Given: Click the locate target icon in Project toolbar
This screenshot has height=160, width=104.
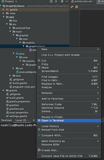Looking at the screenshot, I should pyautogui.click(x=51, y=1).
